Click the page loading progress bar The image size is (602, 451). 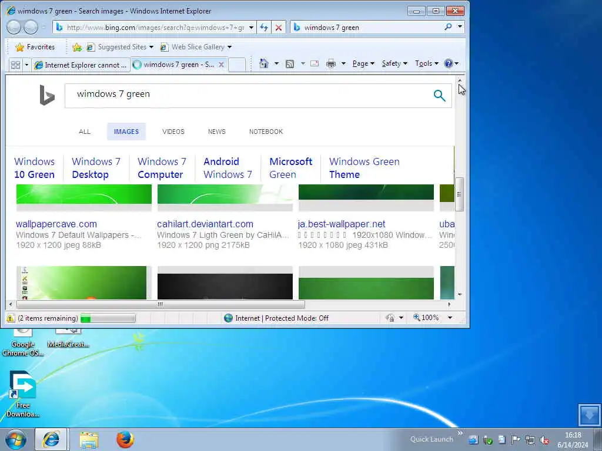(108, 318)
